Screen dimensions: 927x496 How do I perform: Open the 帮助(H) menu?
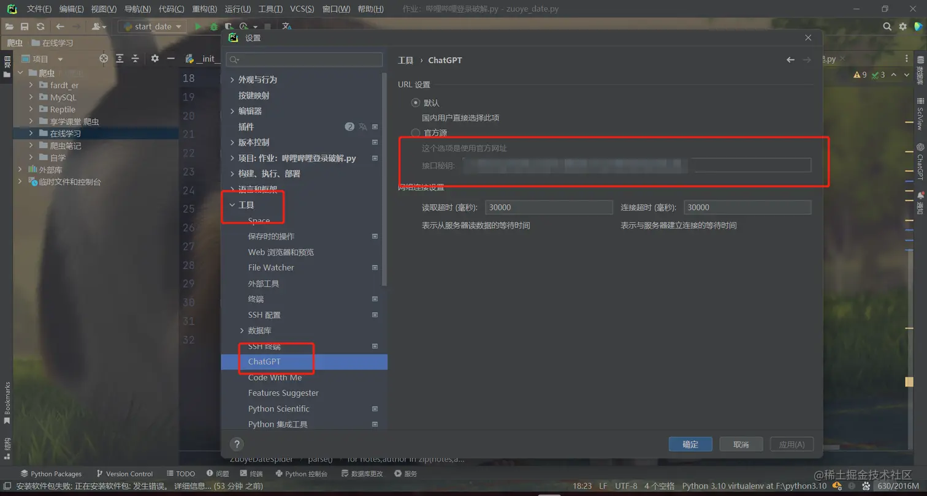tap(370, 9)
